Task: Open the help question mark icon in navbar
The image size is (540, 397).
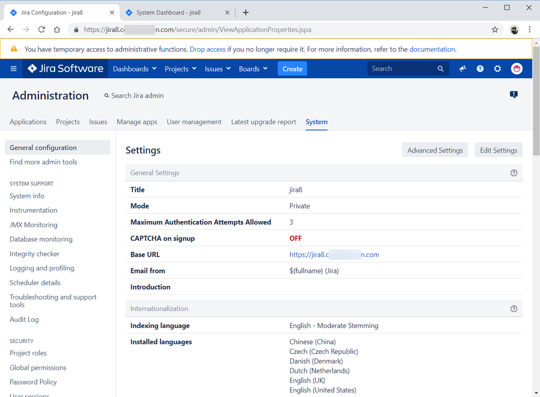Action: point(480,69)
